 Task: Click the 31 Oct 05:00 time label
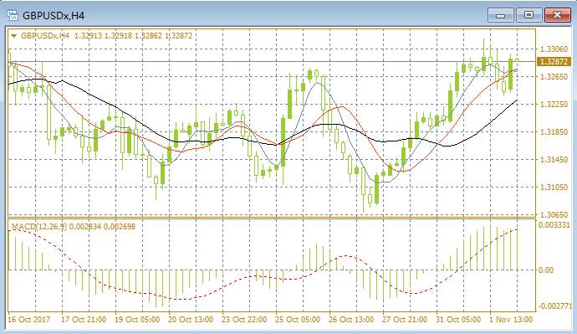click(458, 319)
